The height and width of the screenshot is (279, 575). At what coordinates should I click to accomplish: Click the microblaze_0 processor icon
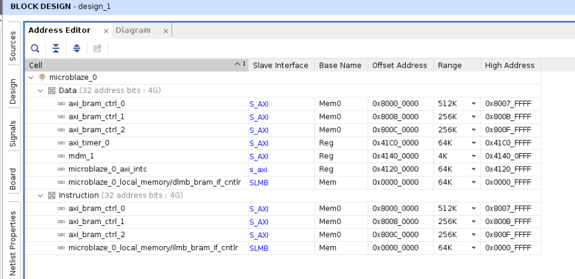42,77
